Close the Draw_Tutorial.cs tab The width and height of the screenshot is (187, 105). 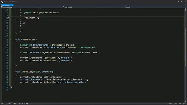[x=13, y=5]
